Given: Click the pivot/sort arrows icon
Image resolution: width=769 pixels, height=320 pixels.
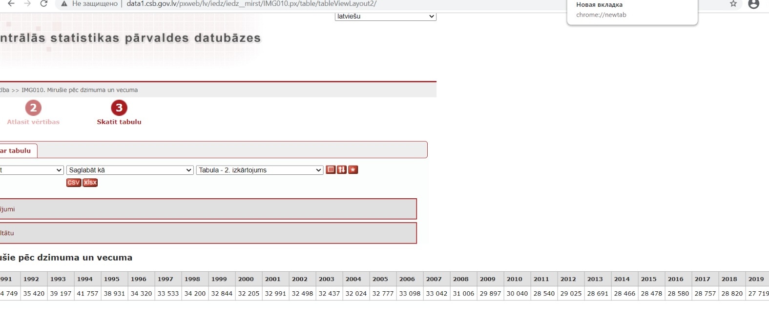Looking at the screenshot, I should pos(342,169).
